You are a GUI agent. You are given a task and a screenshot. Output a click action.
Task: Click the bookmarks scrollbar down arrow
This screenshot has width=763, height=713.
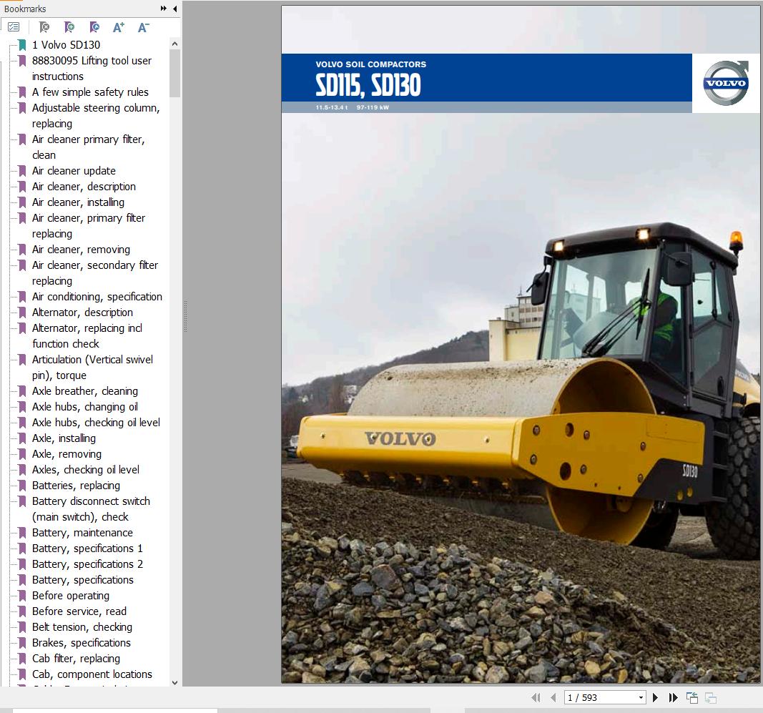174,683
